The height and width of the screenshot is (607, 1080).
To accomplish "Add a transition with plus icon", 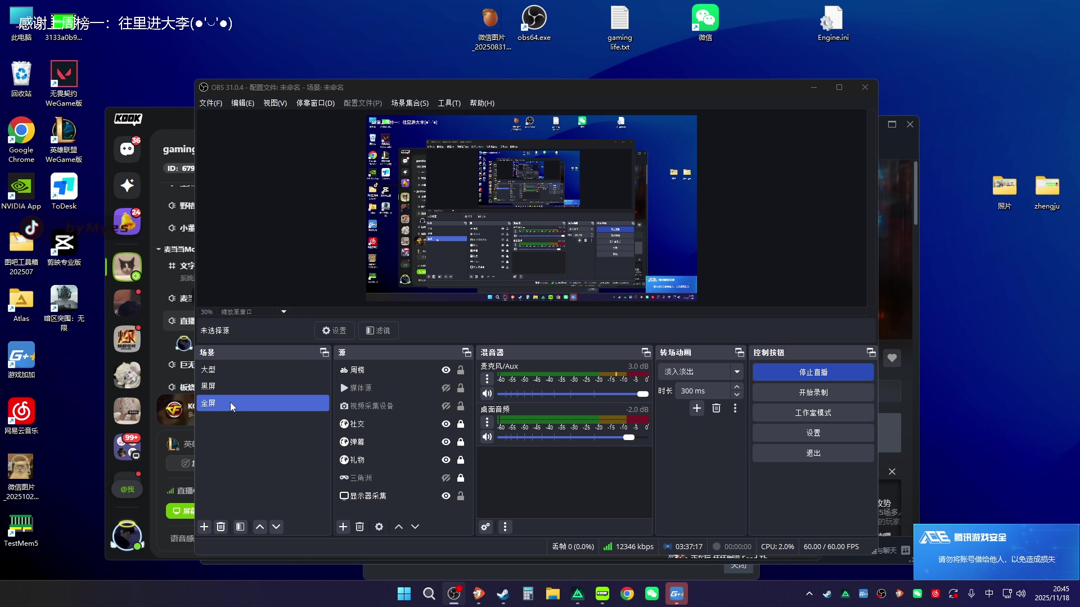I will click(696, 409).
